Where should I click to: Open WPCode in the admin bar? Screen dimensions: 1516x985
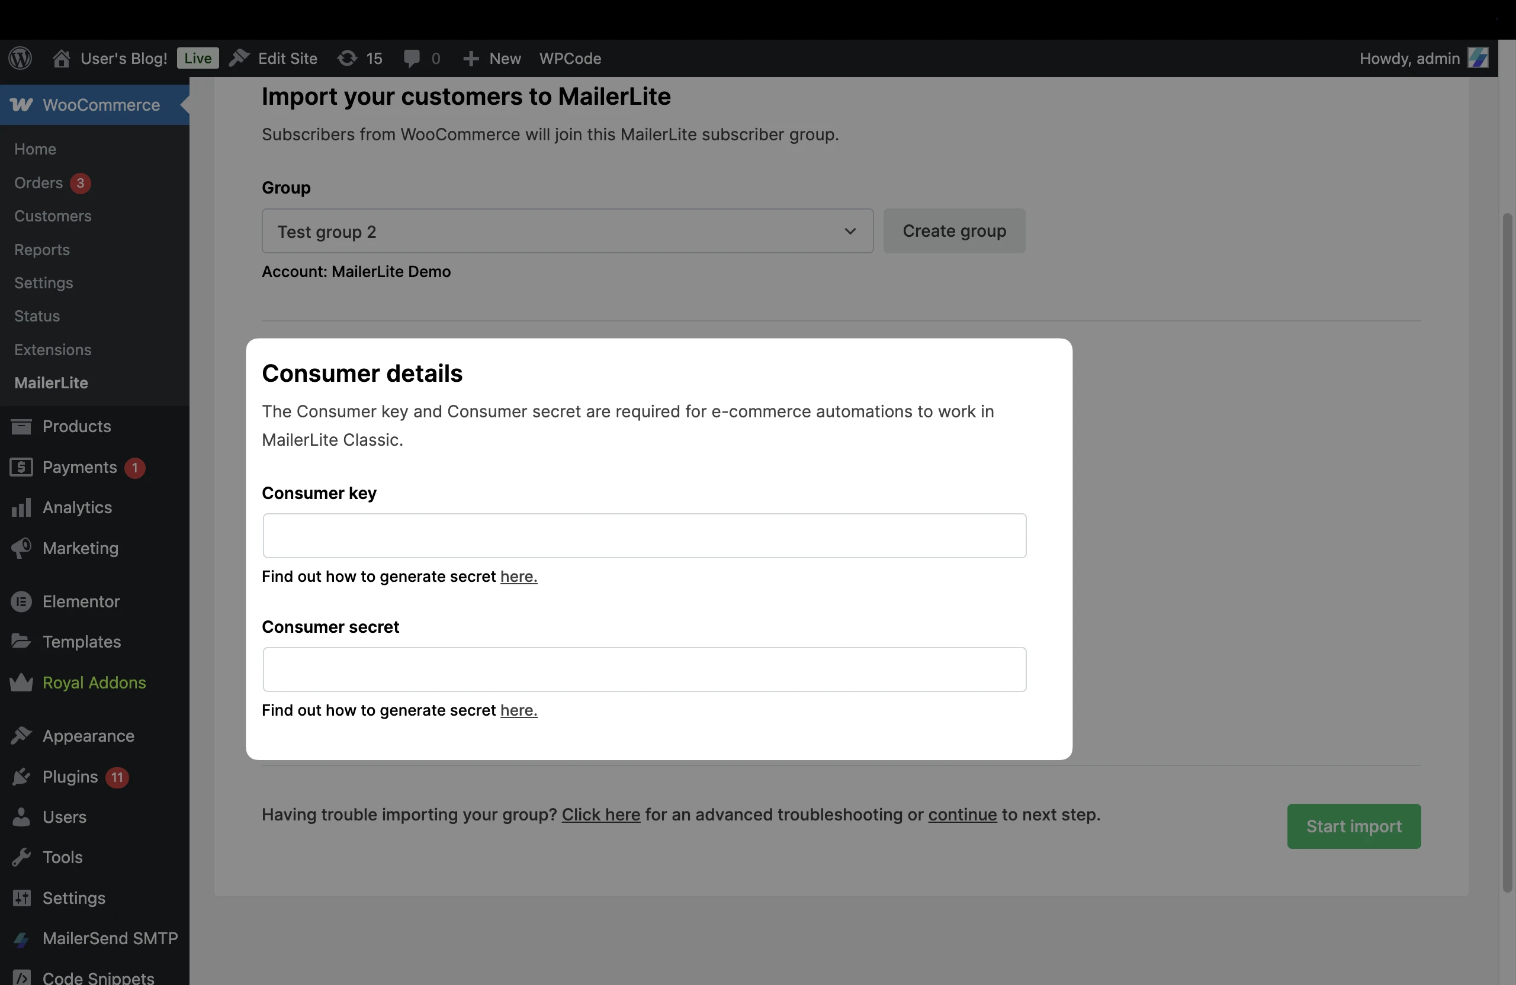click(570, 59)
